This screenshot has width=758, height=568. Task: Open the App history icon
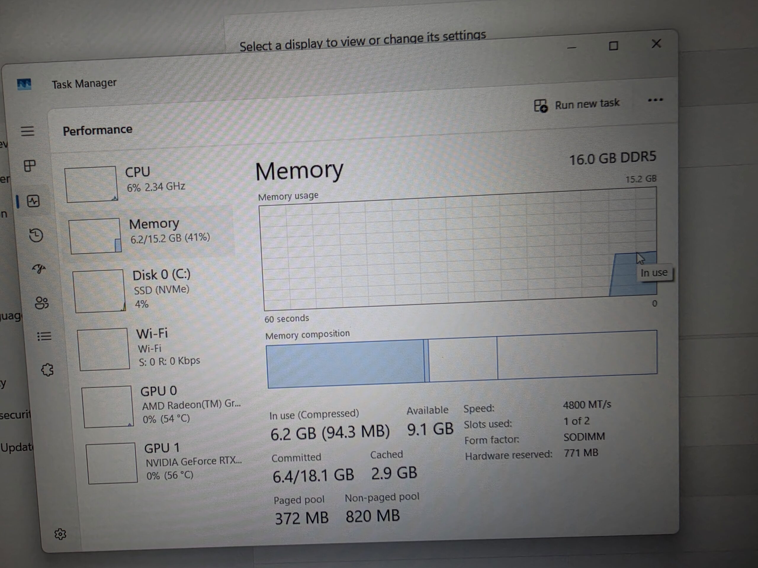click(x=36, y=235)
